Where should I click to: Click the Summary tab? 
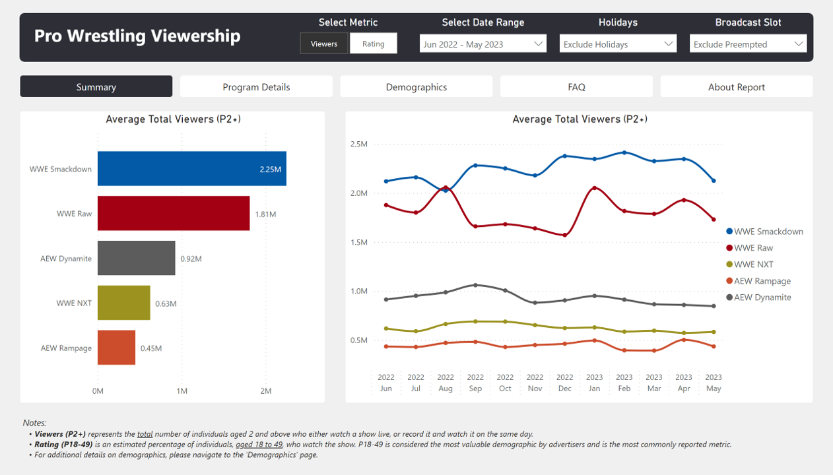(96, 86)
